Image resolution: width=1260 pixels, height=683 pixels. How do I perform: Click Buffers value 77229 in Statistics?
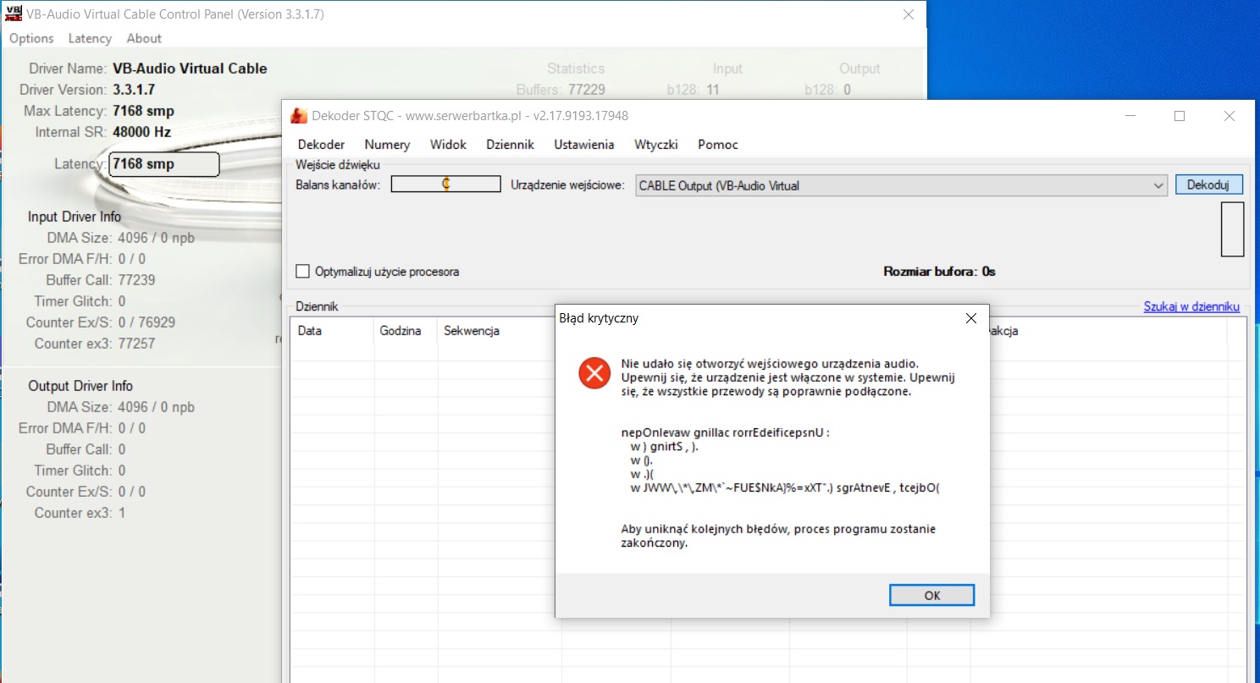pos(587,90)
